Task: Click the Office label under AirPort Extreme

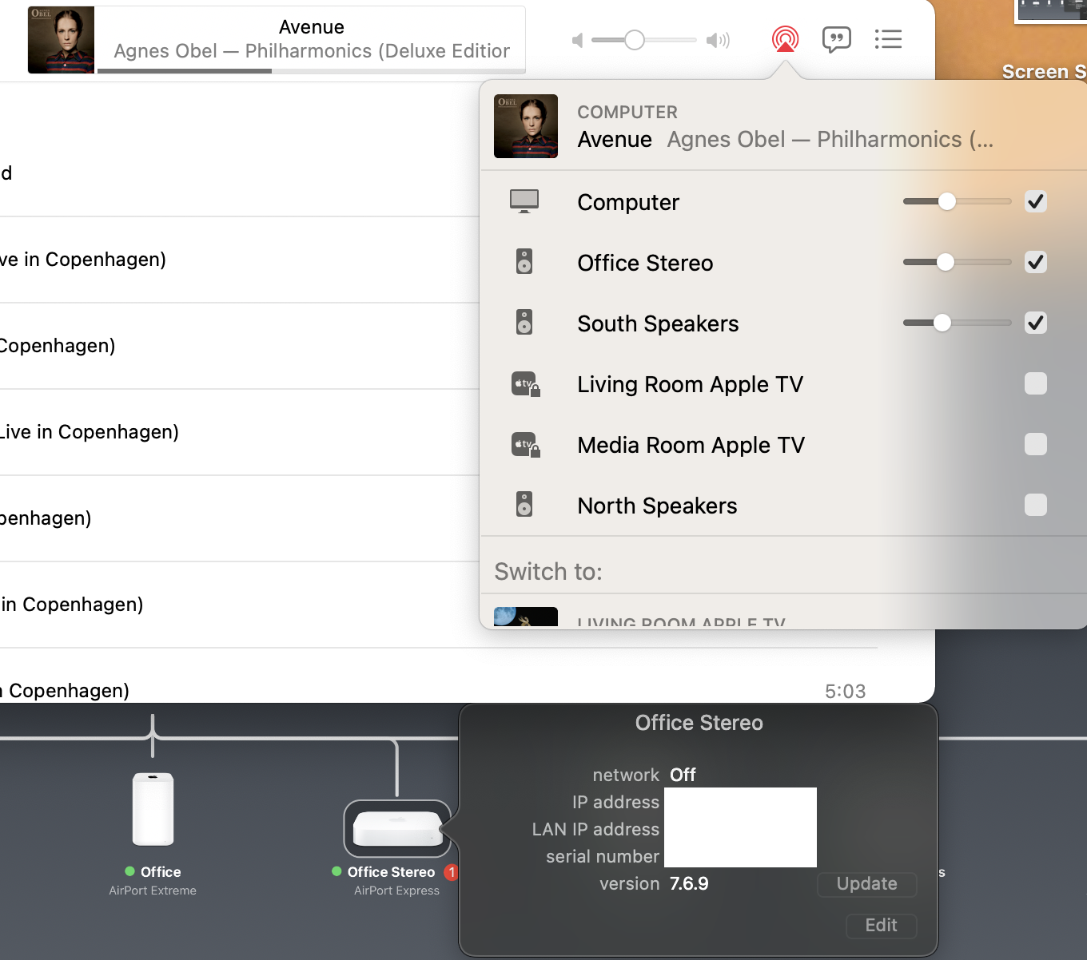Action: (x=161, y=872)
